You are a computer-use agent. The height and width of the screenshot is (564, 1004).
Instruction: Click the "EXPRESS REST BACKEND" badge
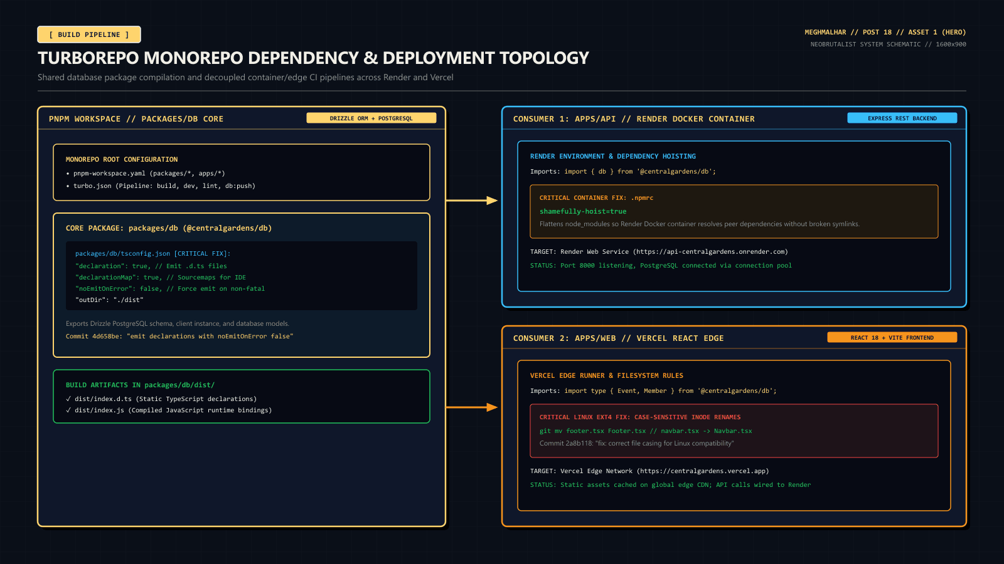(x=902, y=118)
